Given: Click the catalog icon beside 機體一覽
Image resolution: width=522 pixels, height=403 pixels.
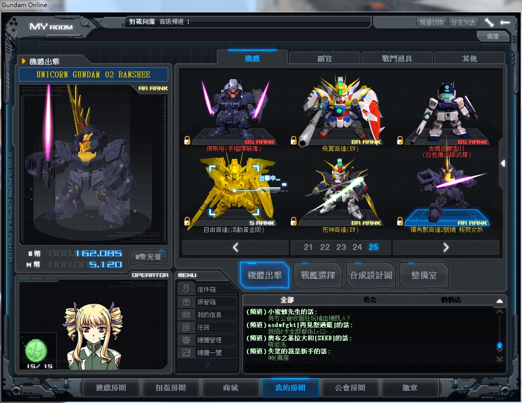Looking at the screenshot, I should click(x=186, y=352).
